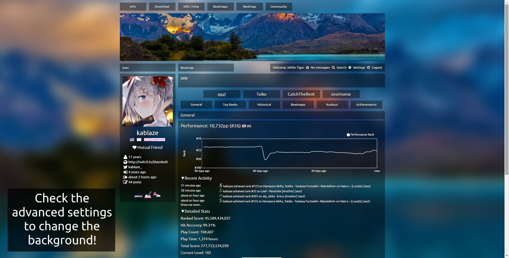Log out using the Logout link
509x258 pixels.
(377, 68)
